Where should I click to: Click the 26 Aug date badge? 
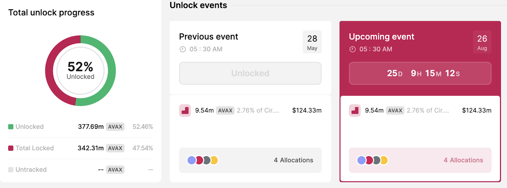[x=482, y=42]
